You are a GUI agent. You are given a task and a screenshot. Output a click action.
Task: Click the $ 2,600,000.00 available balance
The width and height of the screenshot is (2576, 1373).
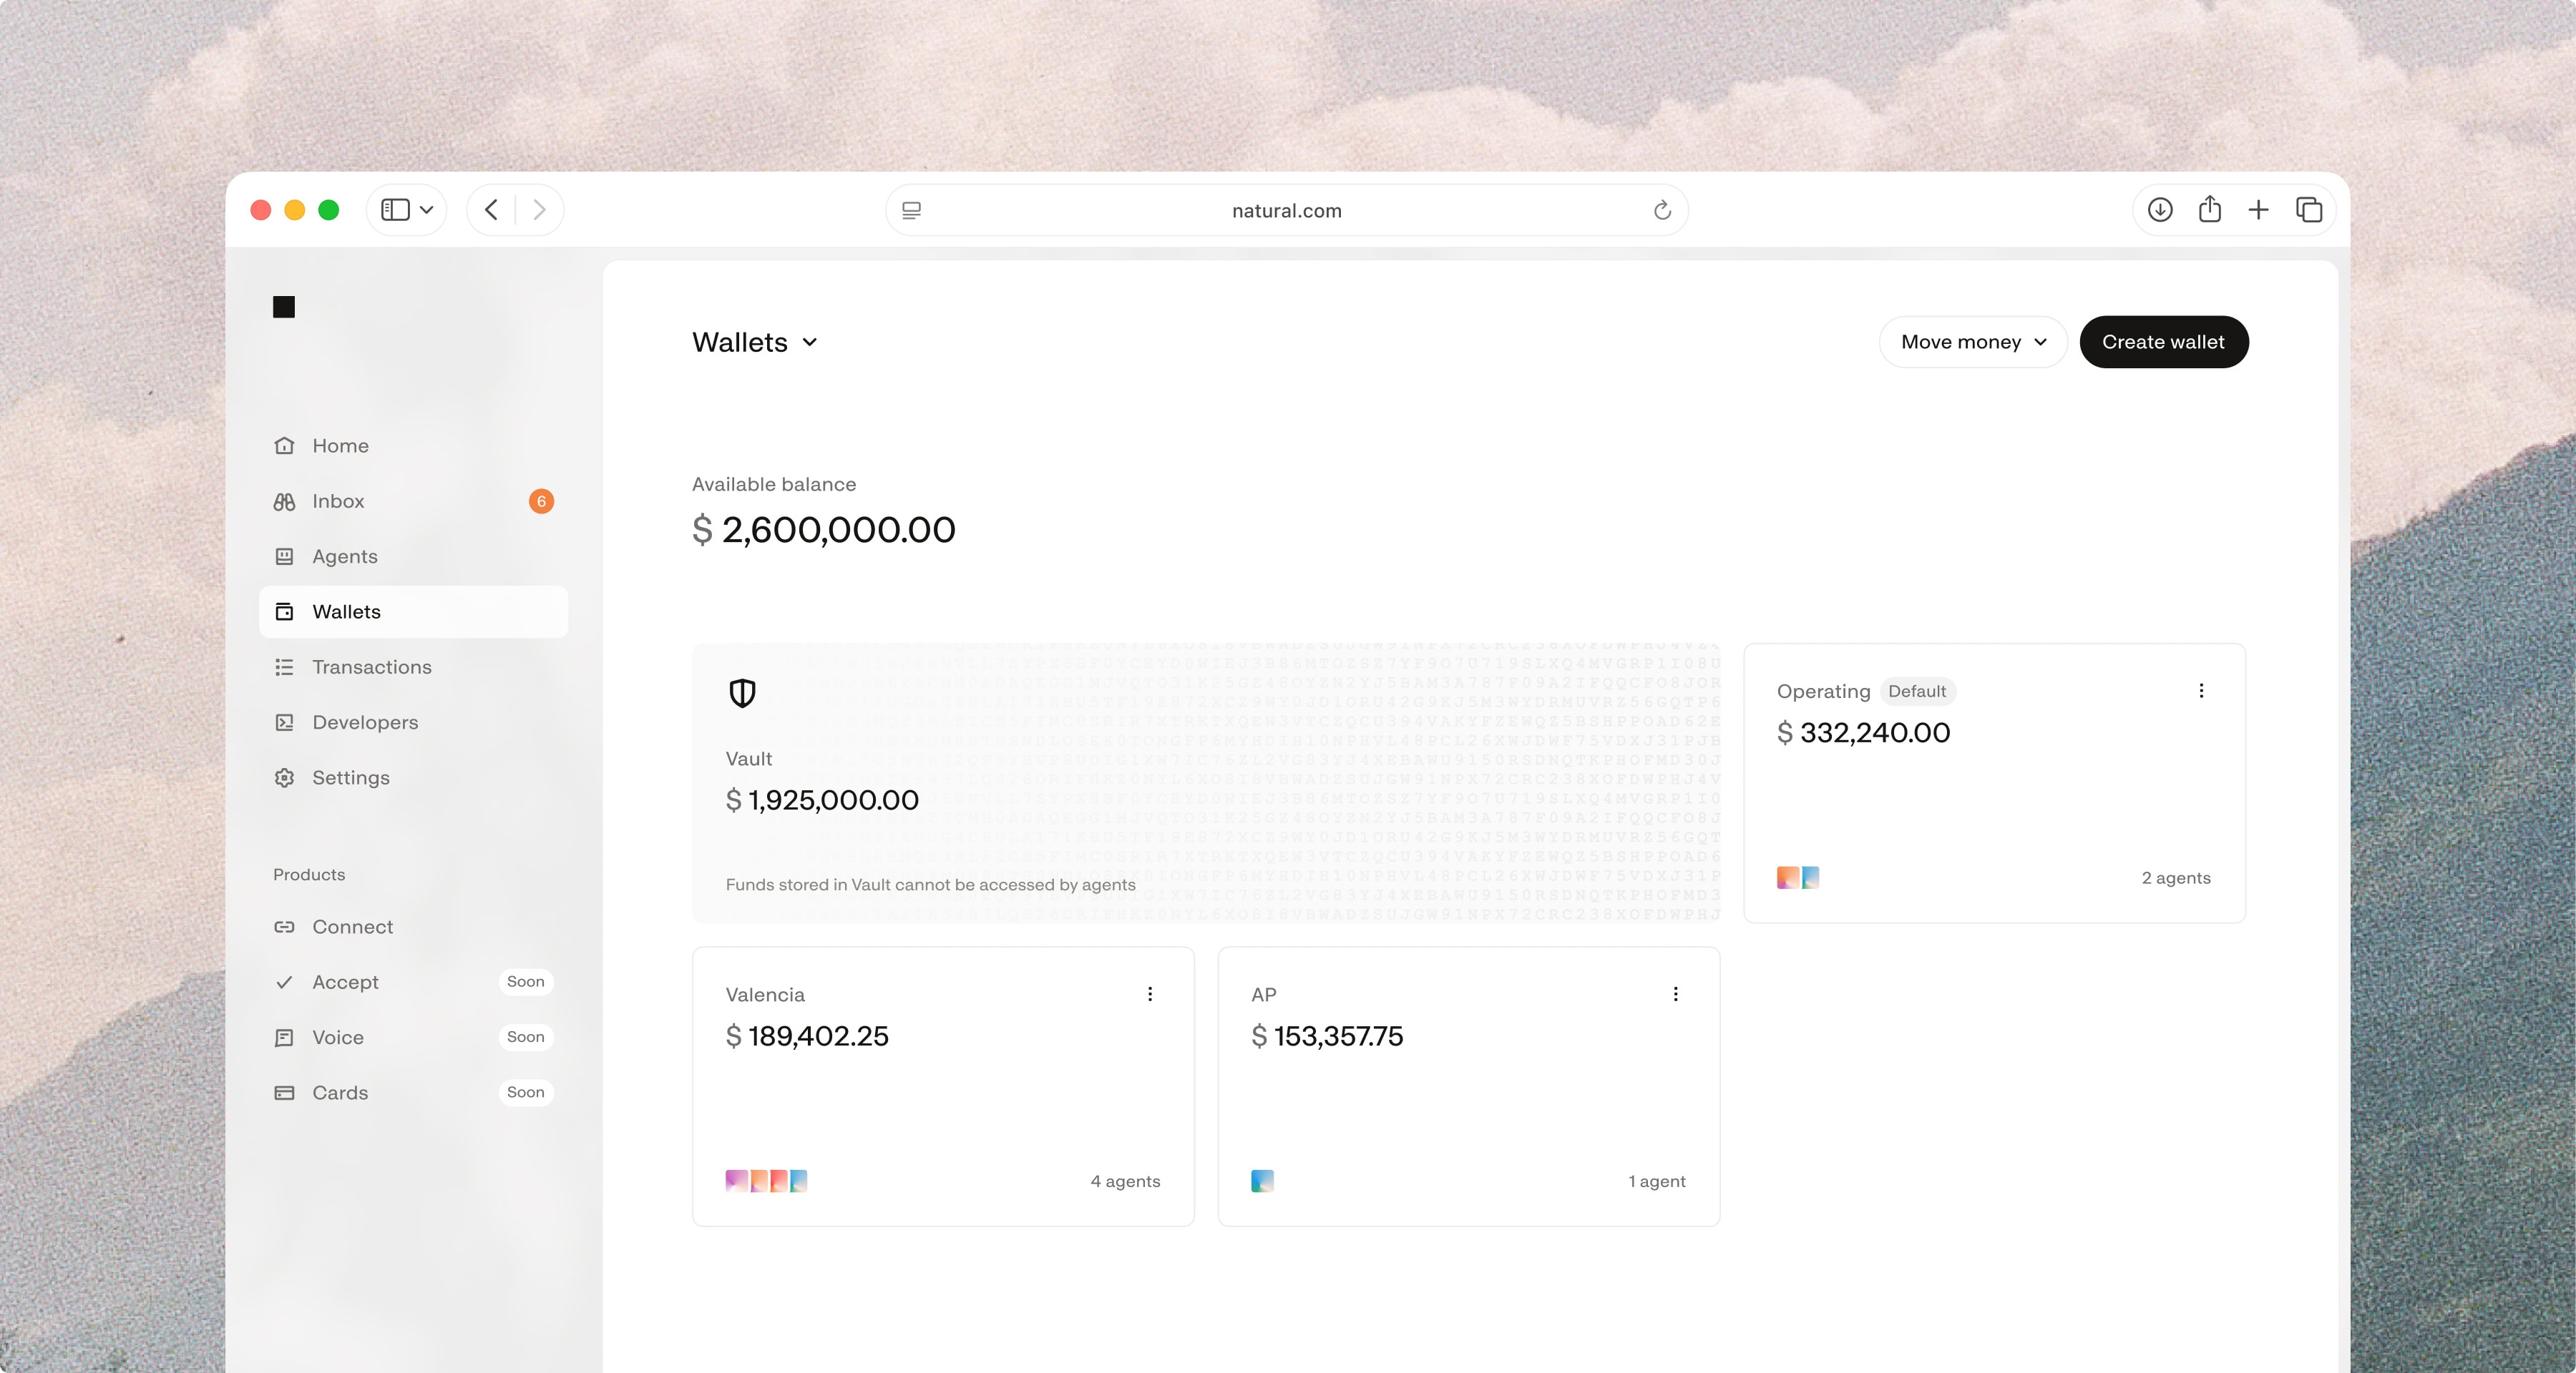click(x=824, y=530)
